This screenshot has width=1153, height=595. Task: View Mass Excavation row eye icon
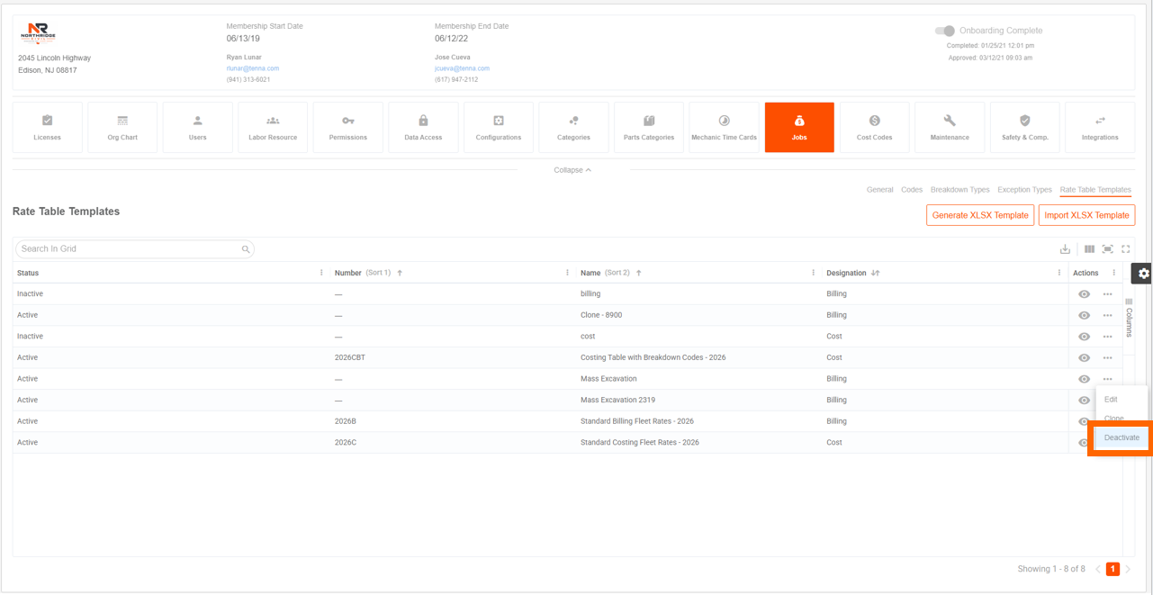(x=1084, y=379)
